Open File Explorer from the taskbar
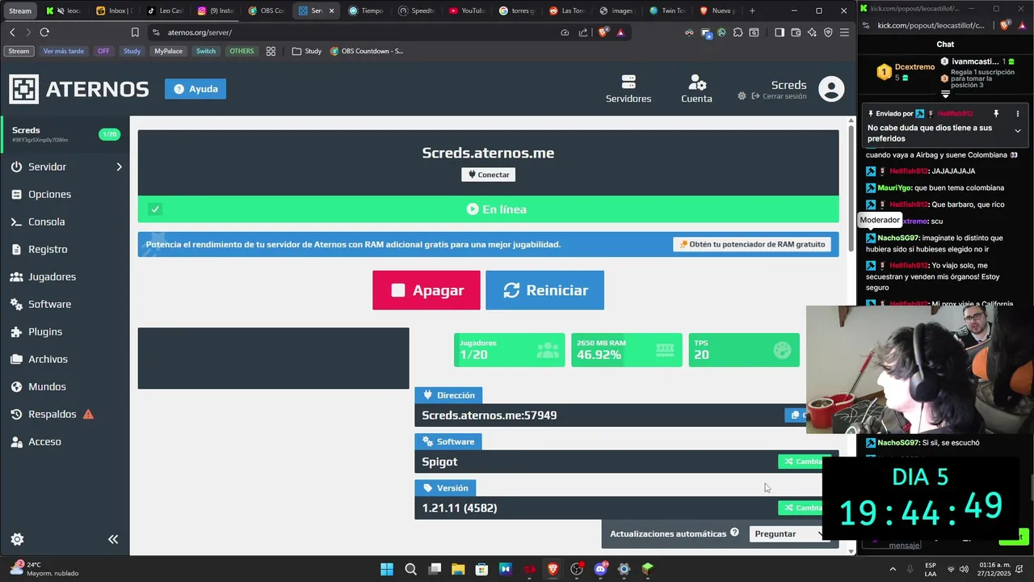Viewport: 1034px width, 582px height. tap(458, 569)
